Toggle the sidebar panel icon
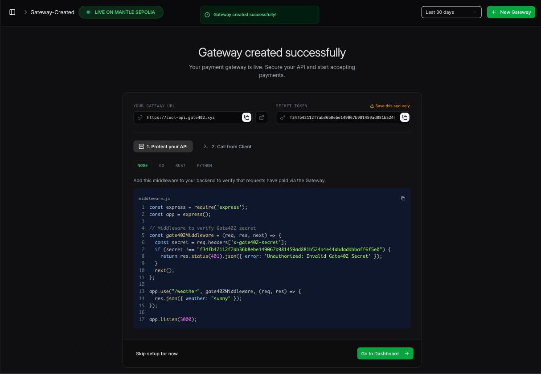 point(12,12)
